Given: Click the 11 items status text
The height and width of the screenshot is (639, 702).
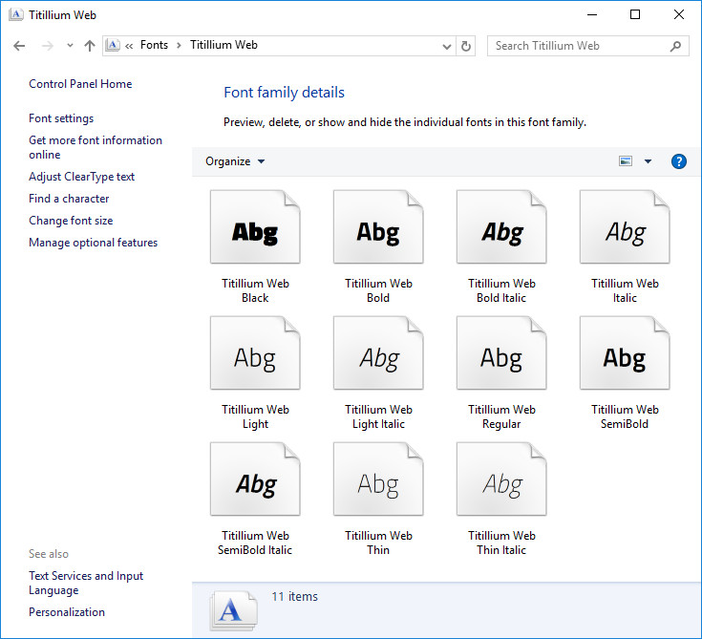Looking at the screenshot, I should (294, 596).
